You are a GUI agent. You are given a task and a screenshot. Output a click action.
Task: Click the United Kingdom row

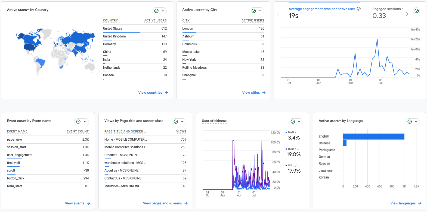point(135,36)
